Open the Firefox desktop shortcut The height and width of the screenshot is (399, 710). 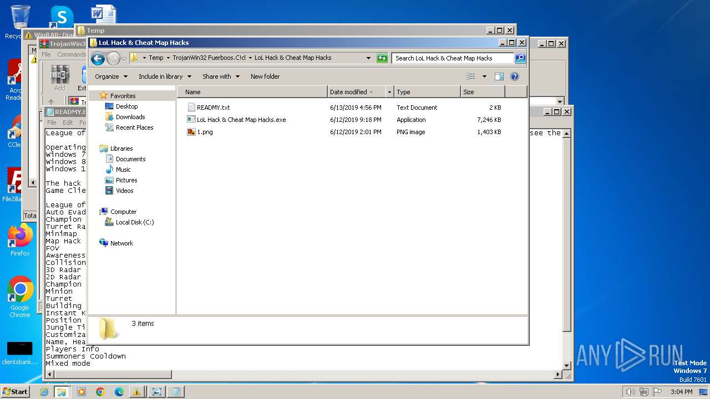click(x=20, y=240)
